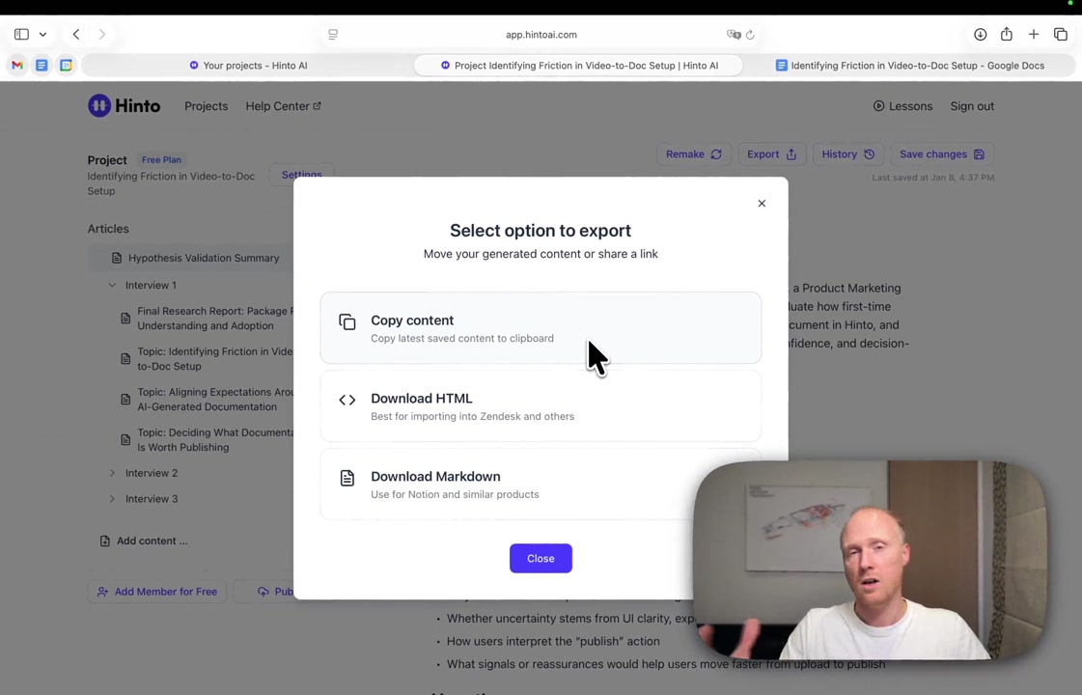Collapse the Interview 1 tree item
Image resolution: width=1082 pixels, height=695 pixels.
click(113, 286)
